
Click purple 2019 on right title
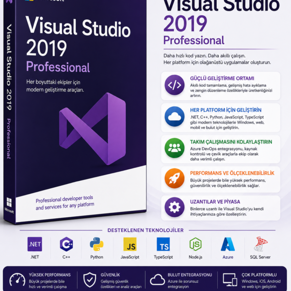click(185, 23)
